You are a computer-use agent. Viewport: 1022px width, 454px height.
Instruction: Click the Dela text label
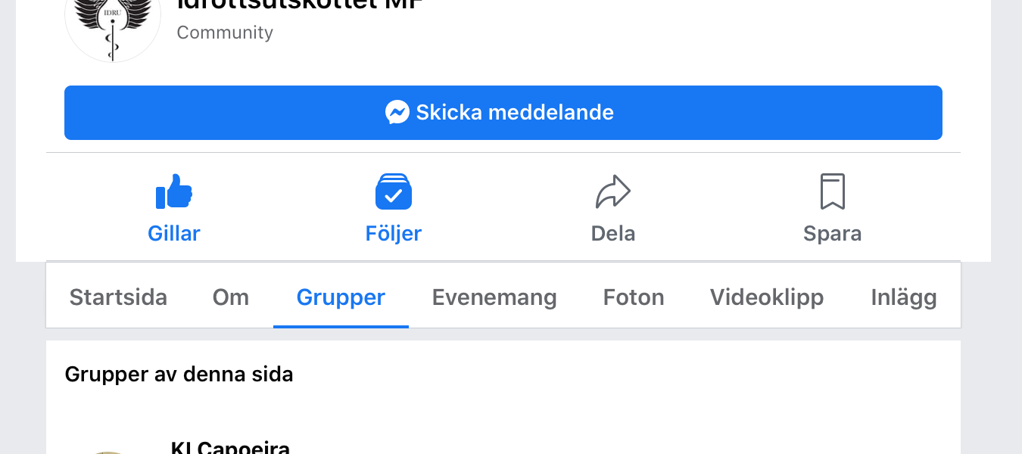[613, 234]
